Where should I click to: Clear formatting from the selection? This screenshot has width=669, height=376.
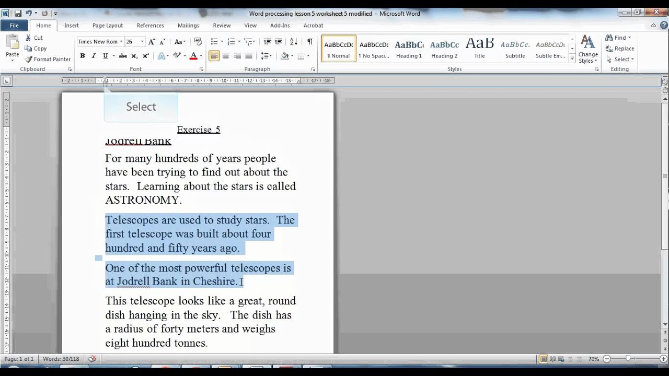point(198,42)
